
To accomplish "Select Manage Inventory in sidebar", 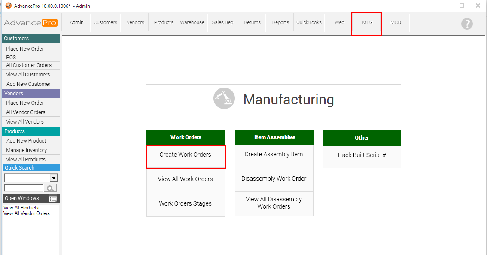I will [x=27, y=150].
